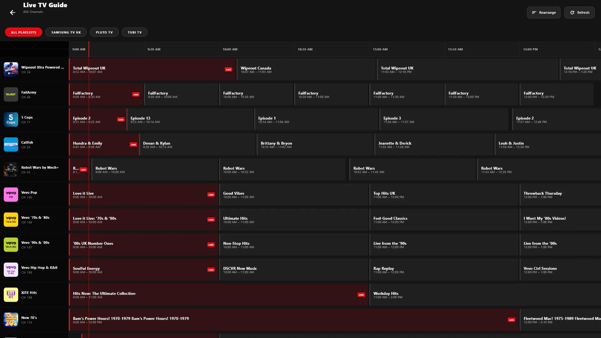The image size is (601, 338).
Task: Open the FailArmy channel logo
Action: (11, 95)
